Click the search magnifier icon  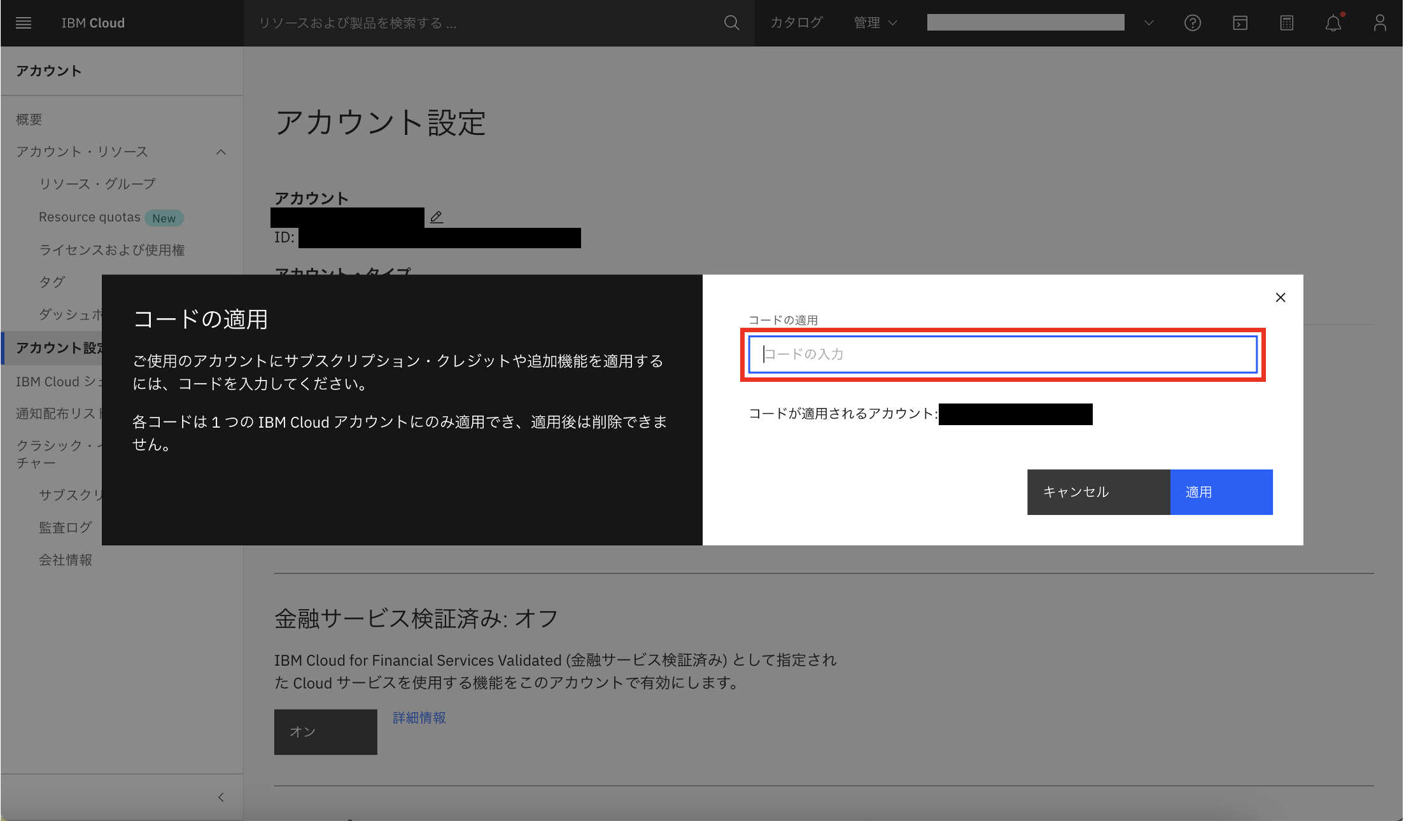pyautogui.click(x=731, y=23)
